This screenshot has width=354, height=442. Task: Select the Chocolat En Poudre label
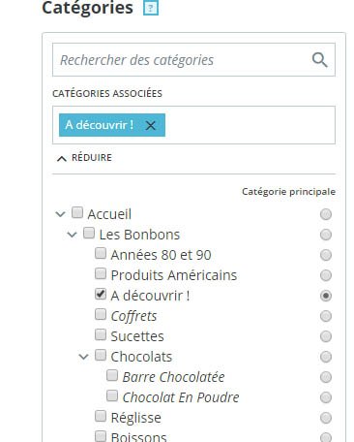click(181, 397)
